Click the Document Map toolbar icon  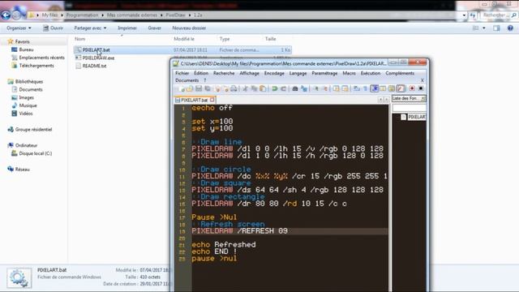pyautogui.click(x=392, y=88)
